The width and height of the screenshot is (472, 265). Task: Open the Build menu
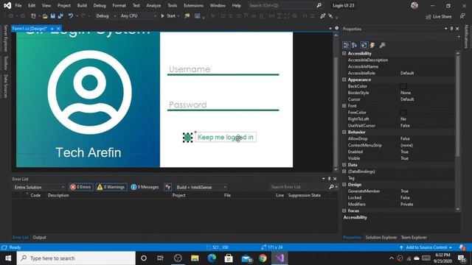tap(82, 5)
